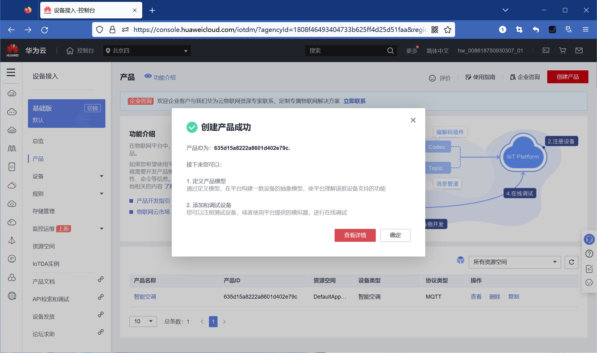This screenshot has height=353, width=597.
Task: Refresh the product list with the reload icon
Action: pos(571,262)
